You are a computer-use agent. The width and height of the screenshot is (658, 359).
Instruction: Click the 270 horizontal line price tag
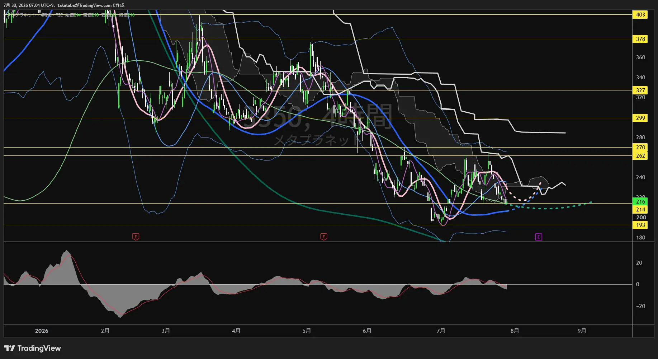point(640,147)
